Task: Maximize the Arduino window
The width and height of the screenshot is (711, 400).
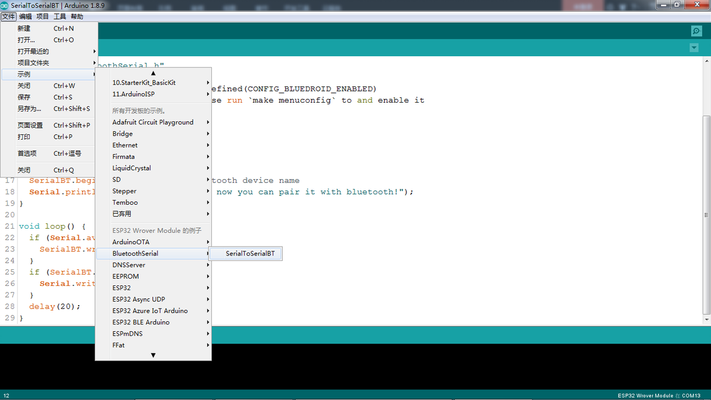Action: point(677,5)
